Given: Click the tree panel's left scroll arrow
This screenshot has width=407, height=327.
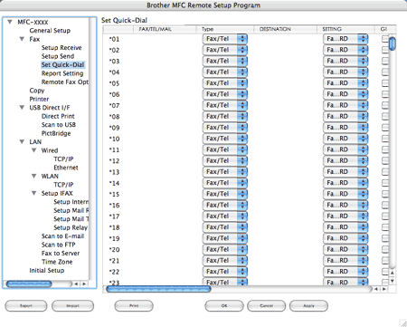Looking at the screenshot, I should (76, 284).
